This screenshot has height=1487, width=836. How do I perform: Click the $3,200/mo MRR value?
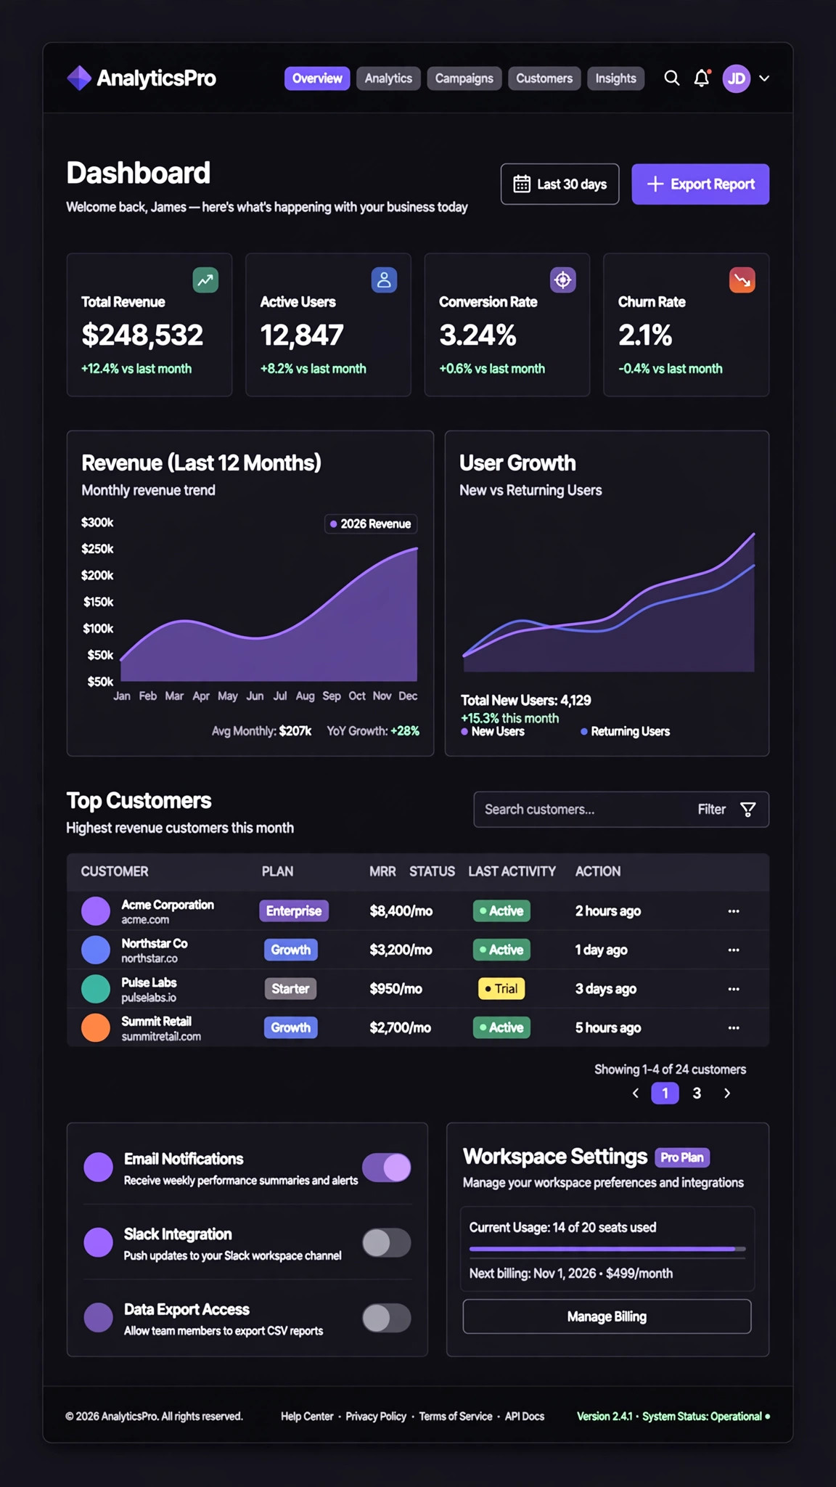point(401,950)
